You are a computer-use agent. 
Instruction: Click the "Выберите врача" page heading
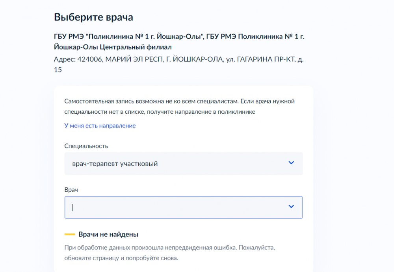tap(93, 17)
